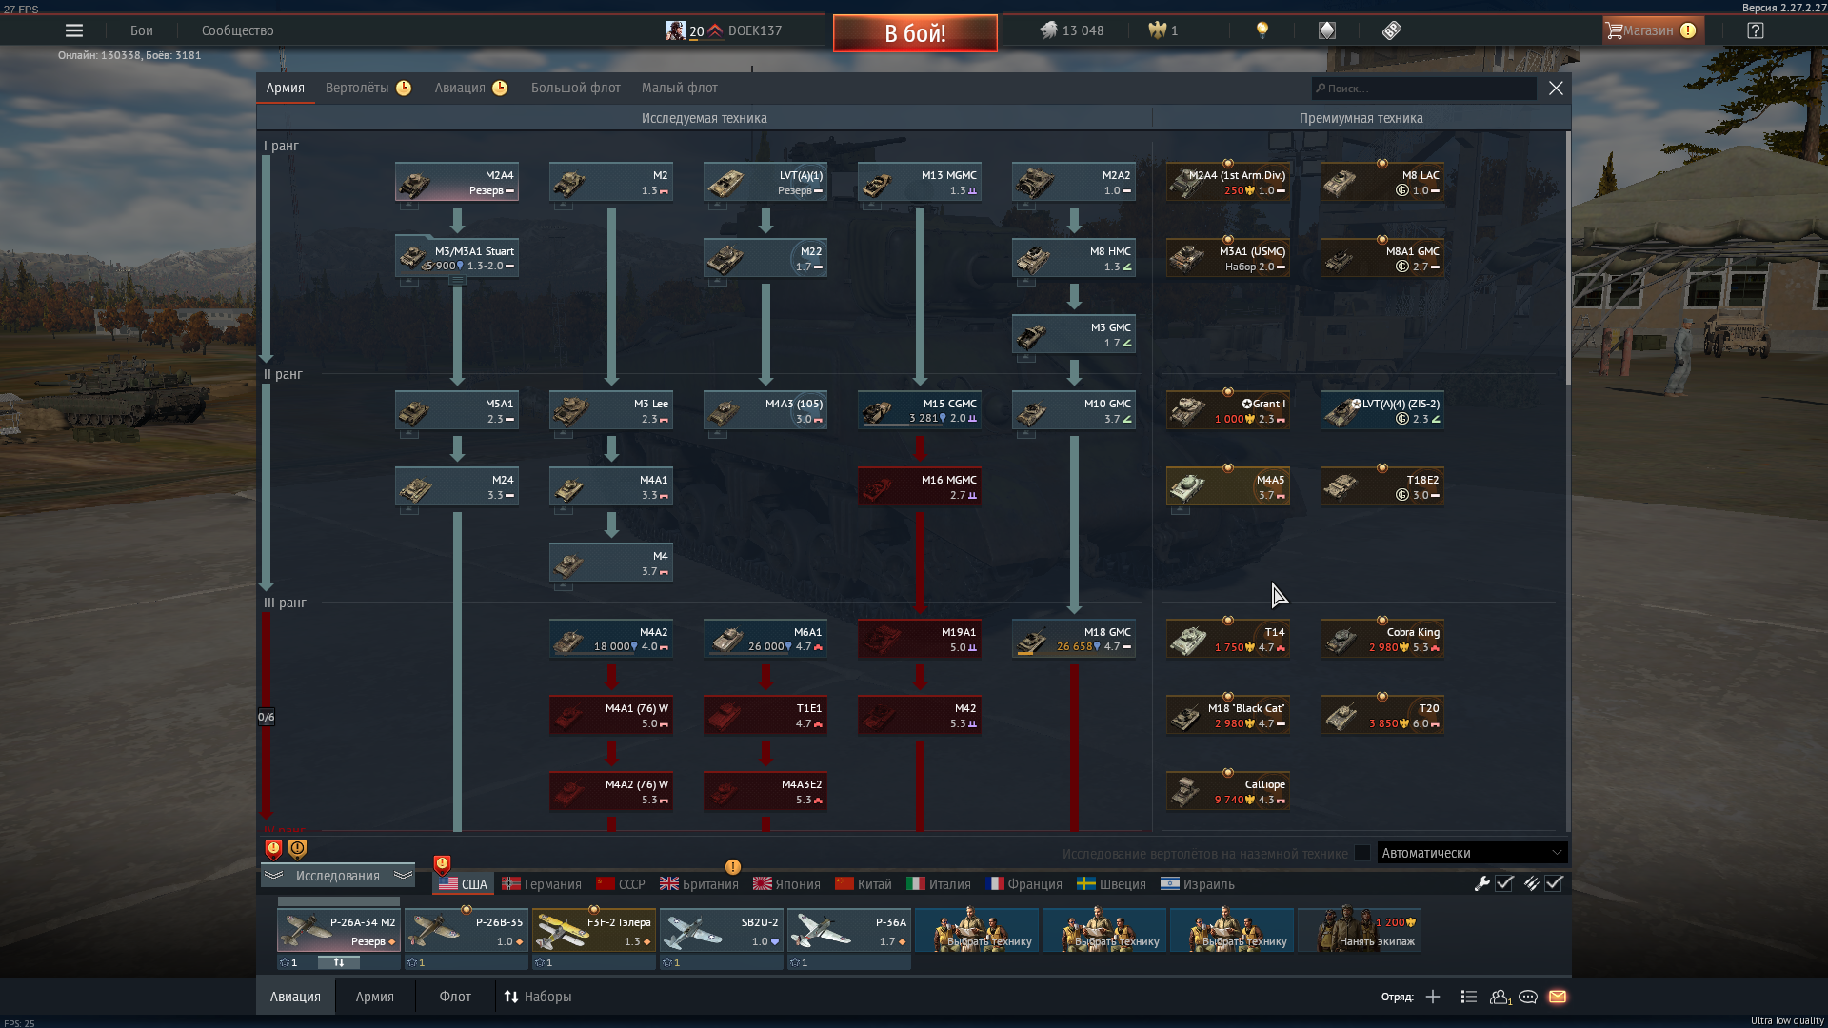Viewport: 1828px width, 1028px height.
Task: Click the Поиск search field
Action: [x=1423, y=89]
